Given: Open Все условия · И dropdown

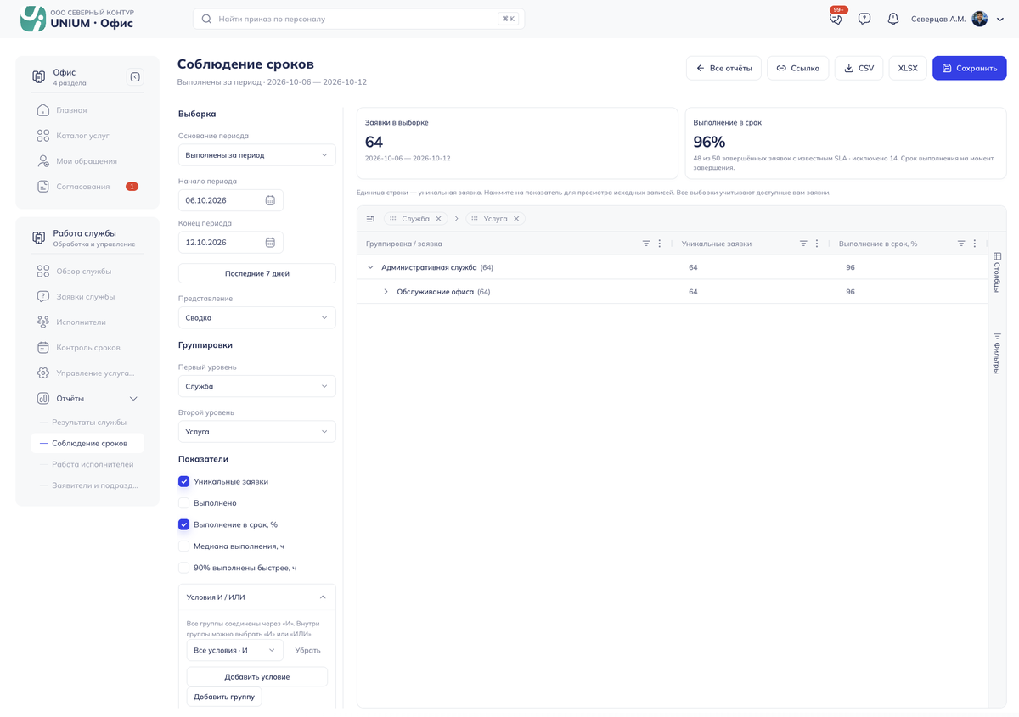Looking at the screenshot, I should (x=234, y=651).
